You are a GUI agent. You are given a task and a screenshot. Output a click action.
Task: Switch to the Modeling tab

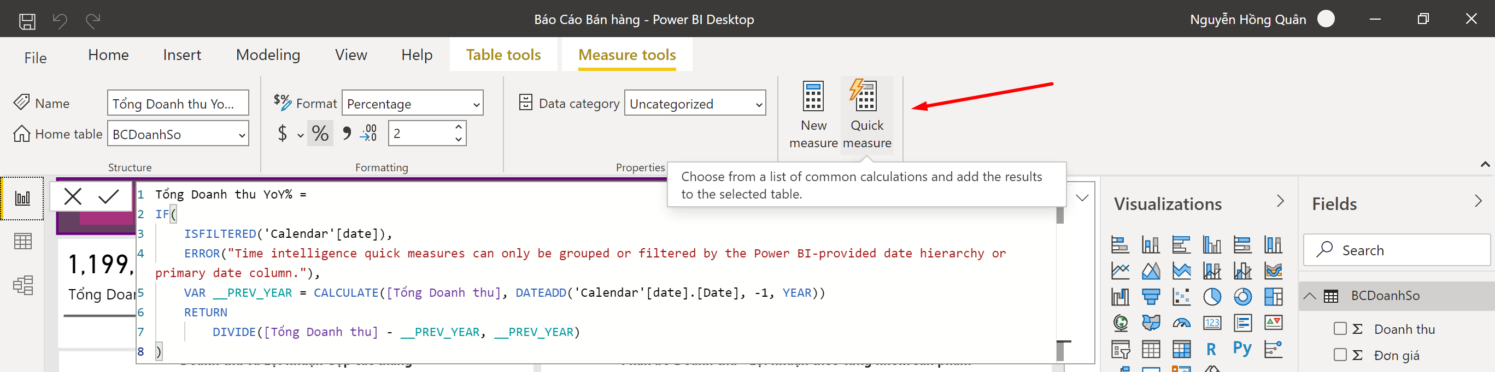[x=268, y=55]
